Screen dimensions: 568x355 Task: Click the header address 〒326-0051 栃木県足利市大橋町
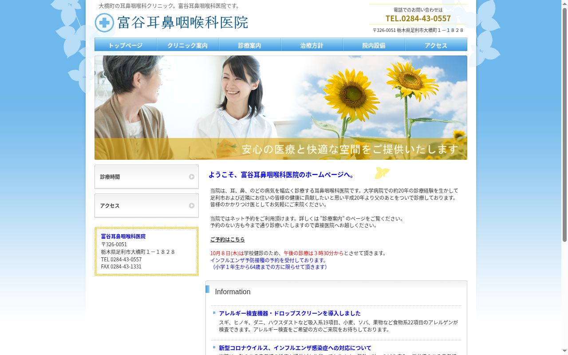coord(418,30)
